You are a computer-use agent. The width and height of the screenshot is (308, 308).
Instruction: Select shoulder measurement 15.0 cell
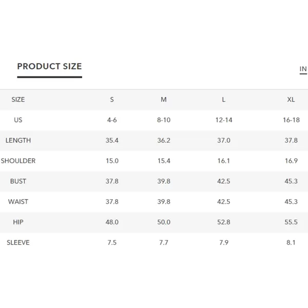pos(112,161)
